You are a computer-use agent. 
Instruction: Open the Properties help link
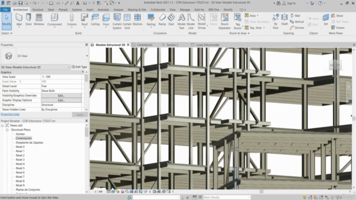tap(10, 114)
